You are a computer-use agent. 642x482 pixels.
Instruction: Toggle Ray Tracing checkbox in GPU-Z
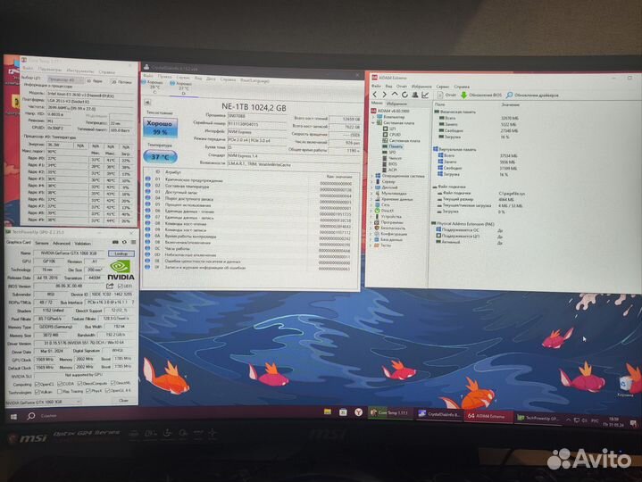(60, 392)
